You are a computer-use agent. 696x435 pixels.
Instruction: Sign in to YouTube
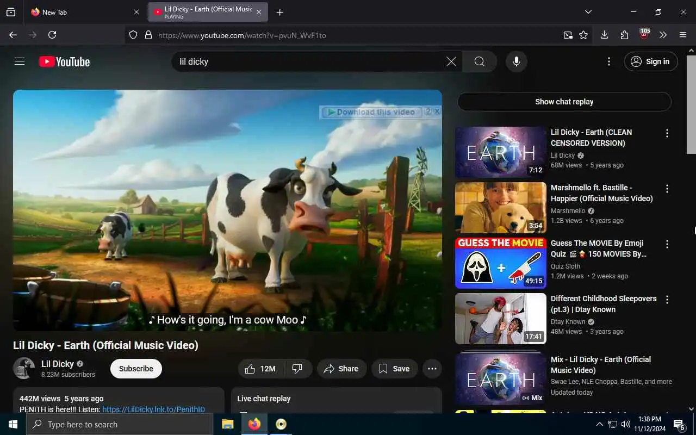[x=651, y=61]
